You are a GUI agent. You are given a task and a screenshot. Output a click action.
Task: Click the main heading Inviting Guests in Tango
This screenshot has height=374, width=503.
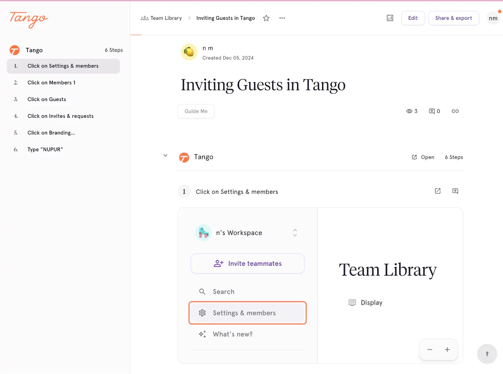click(x=263, y=85)
